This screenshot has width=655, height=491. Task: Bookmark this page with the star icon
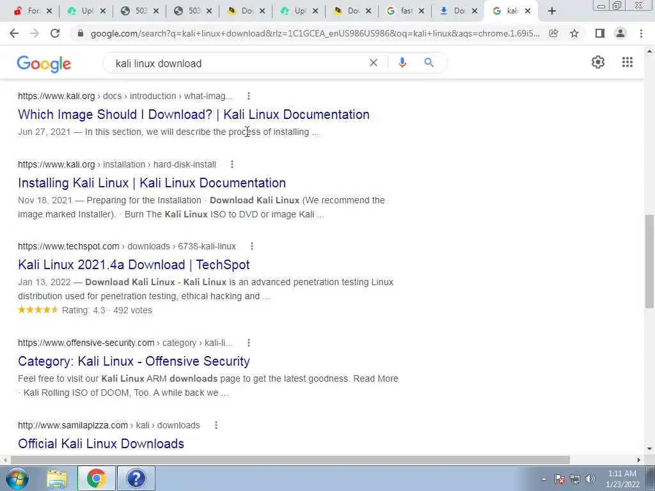[x=574, y=33]
